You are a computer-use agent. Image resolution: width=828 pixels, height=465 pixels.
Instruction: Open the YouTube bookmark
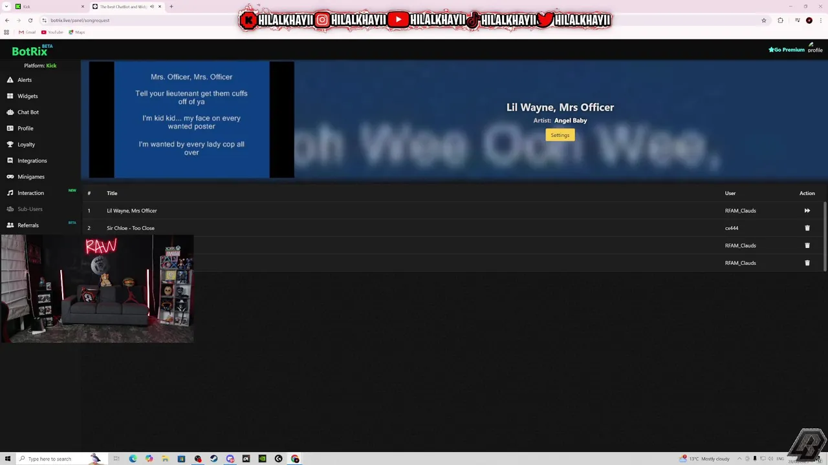click(x=52, y=32)
